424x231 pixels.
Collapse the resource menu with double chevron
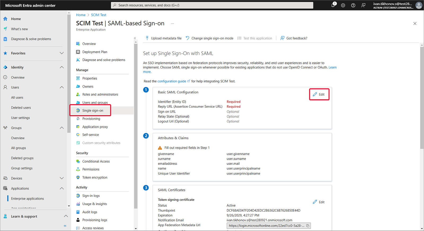[x=135, y=38]
